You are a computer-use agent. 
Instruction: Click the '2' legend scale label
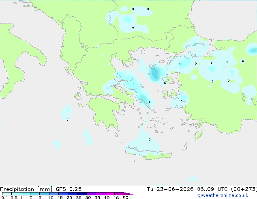pyautogui.click(x=30, y=197)
